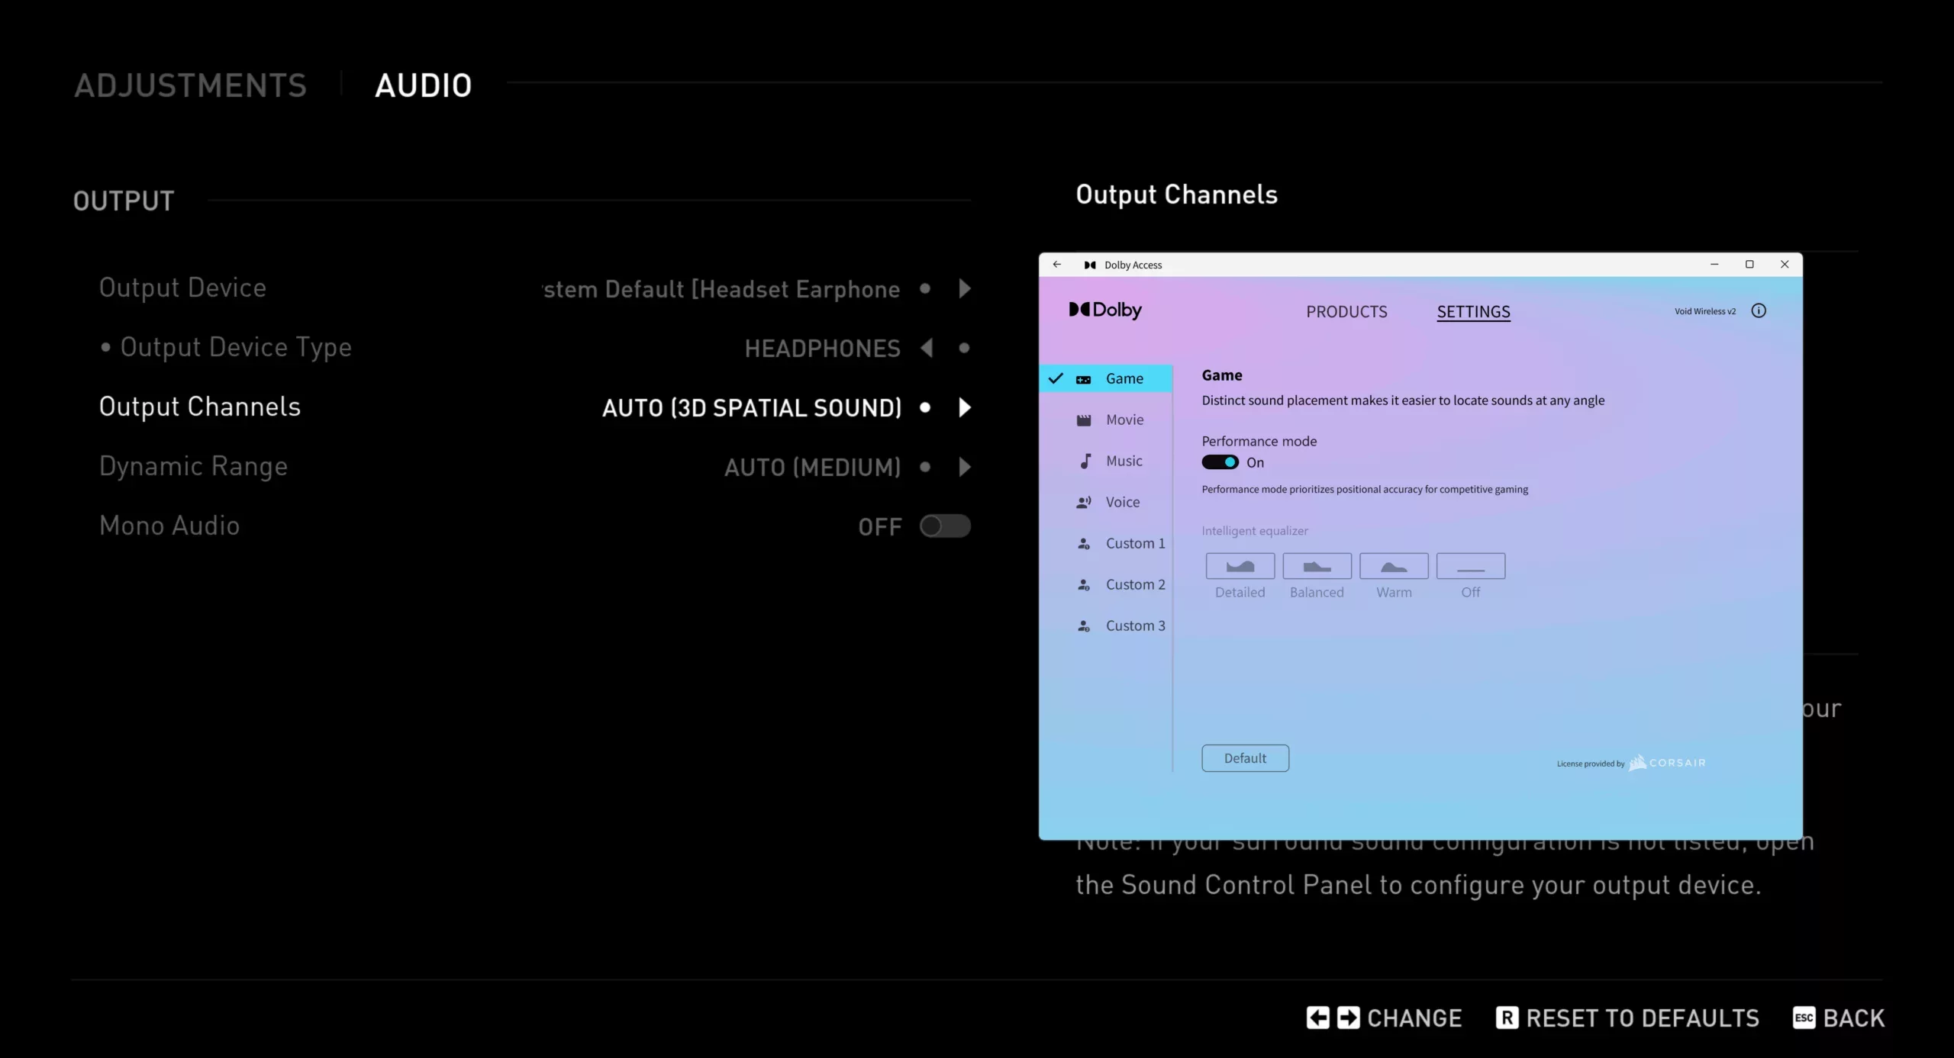This screenshot has width=1954, height=1058.
Task: Open the SETTINGS tab in Dolby Access
Action: [x=1473, y=311]
